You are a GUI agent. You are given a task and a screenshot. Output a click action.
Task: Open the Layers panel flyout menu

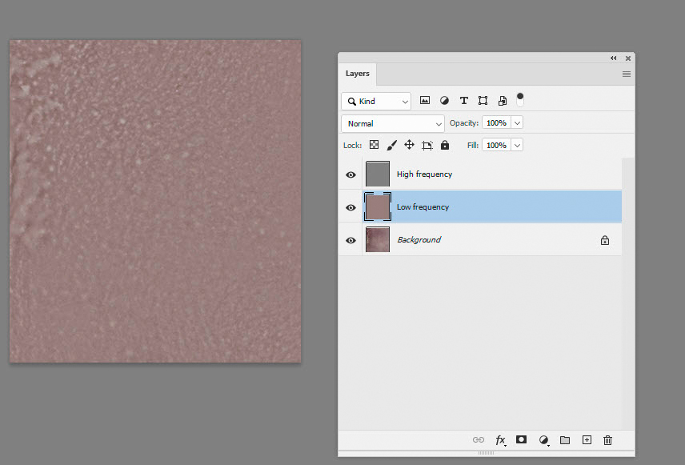pyautogui.click(x=626, y=74)
